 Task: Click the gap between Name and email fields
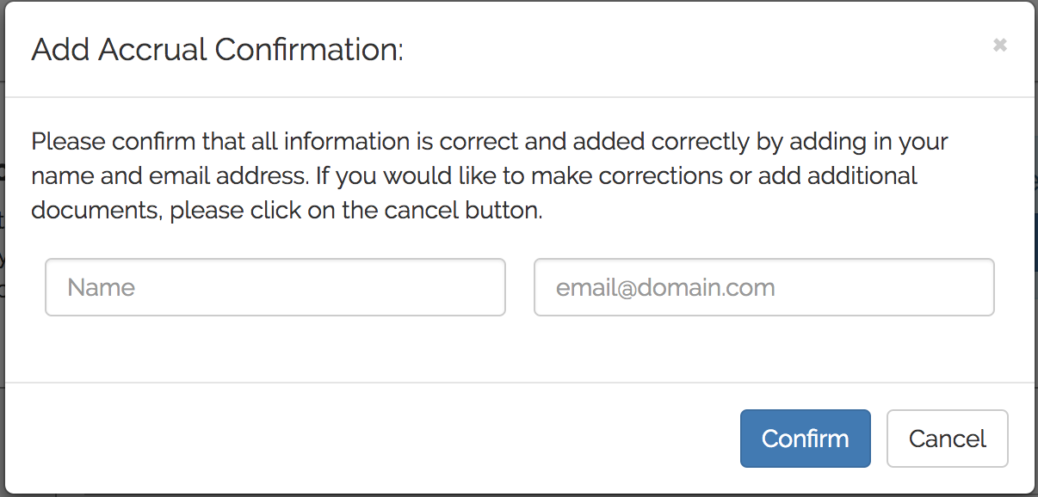tap(519, 287)
